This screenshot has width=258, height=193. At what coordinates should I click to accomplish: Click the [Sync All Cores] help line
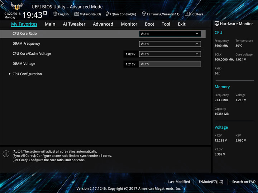(62, 155)
